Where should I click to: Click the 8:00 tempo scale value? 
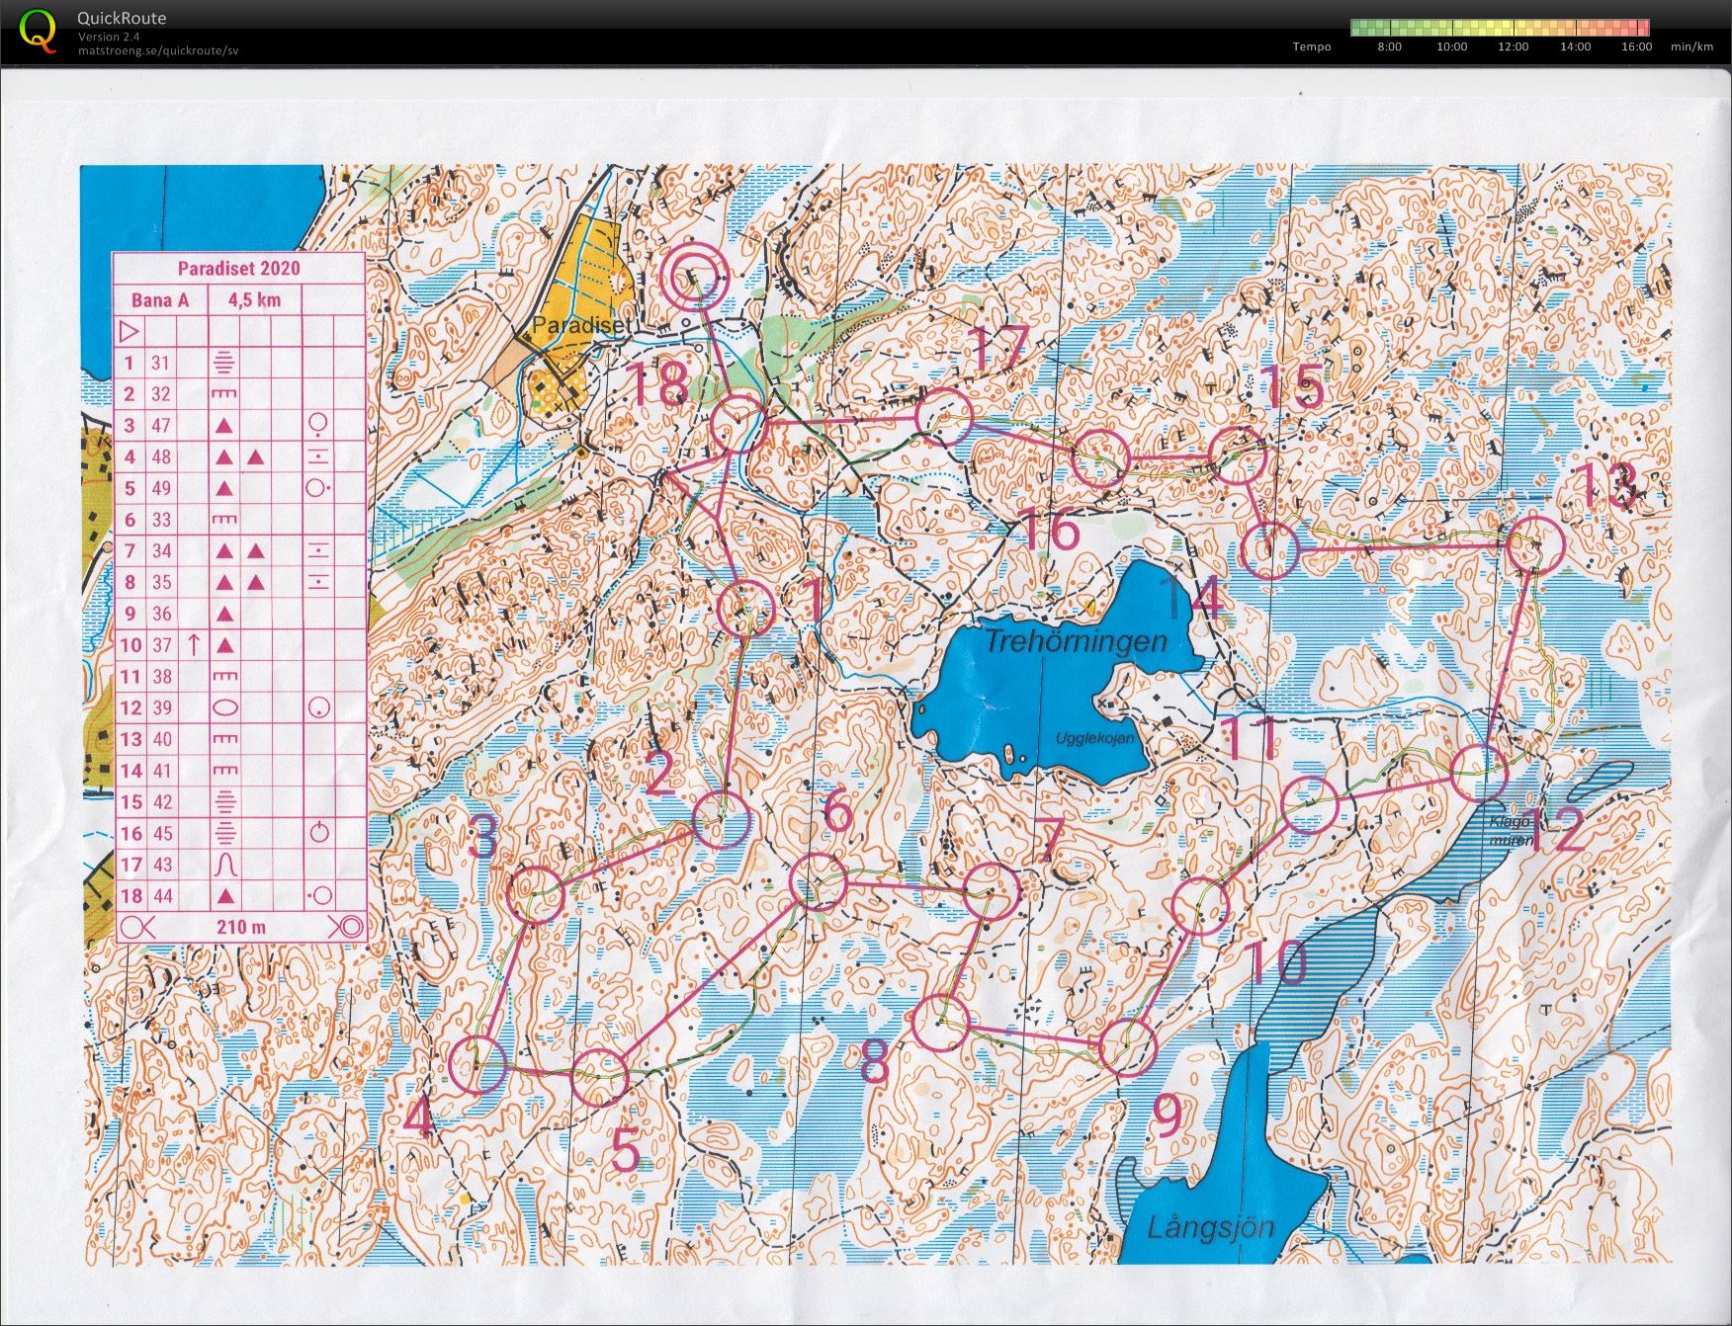point(1389,46)
